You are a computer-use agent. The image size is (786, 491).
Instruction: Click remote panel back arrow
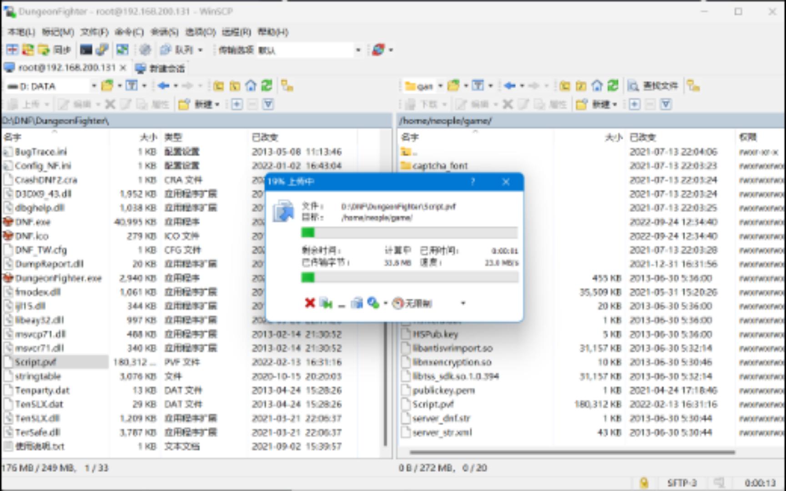click(510, 86)
